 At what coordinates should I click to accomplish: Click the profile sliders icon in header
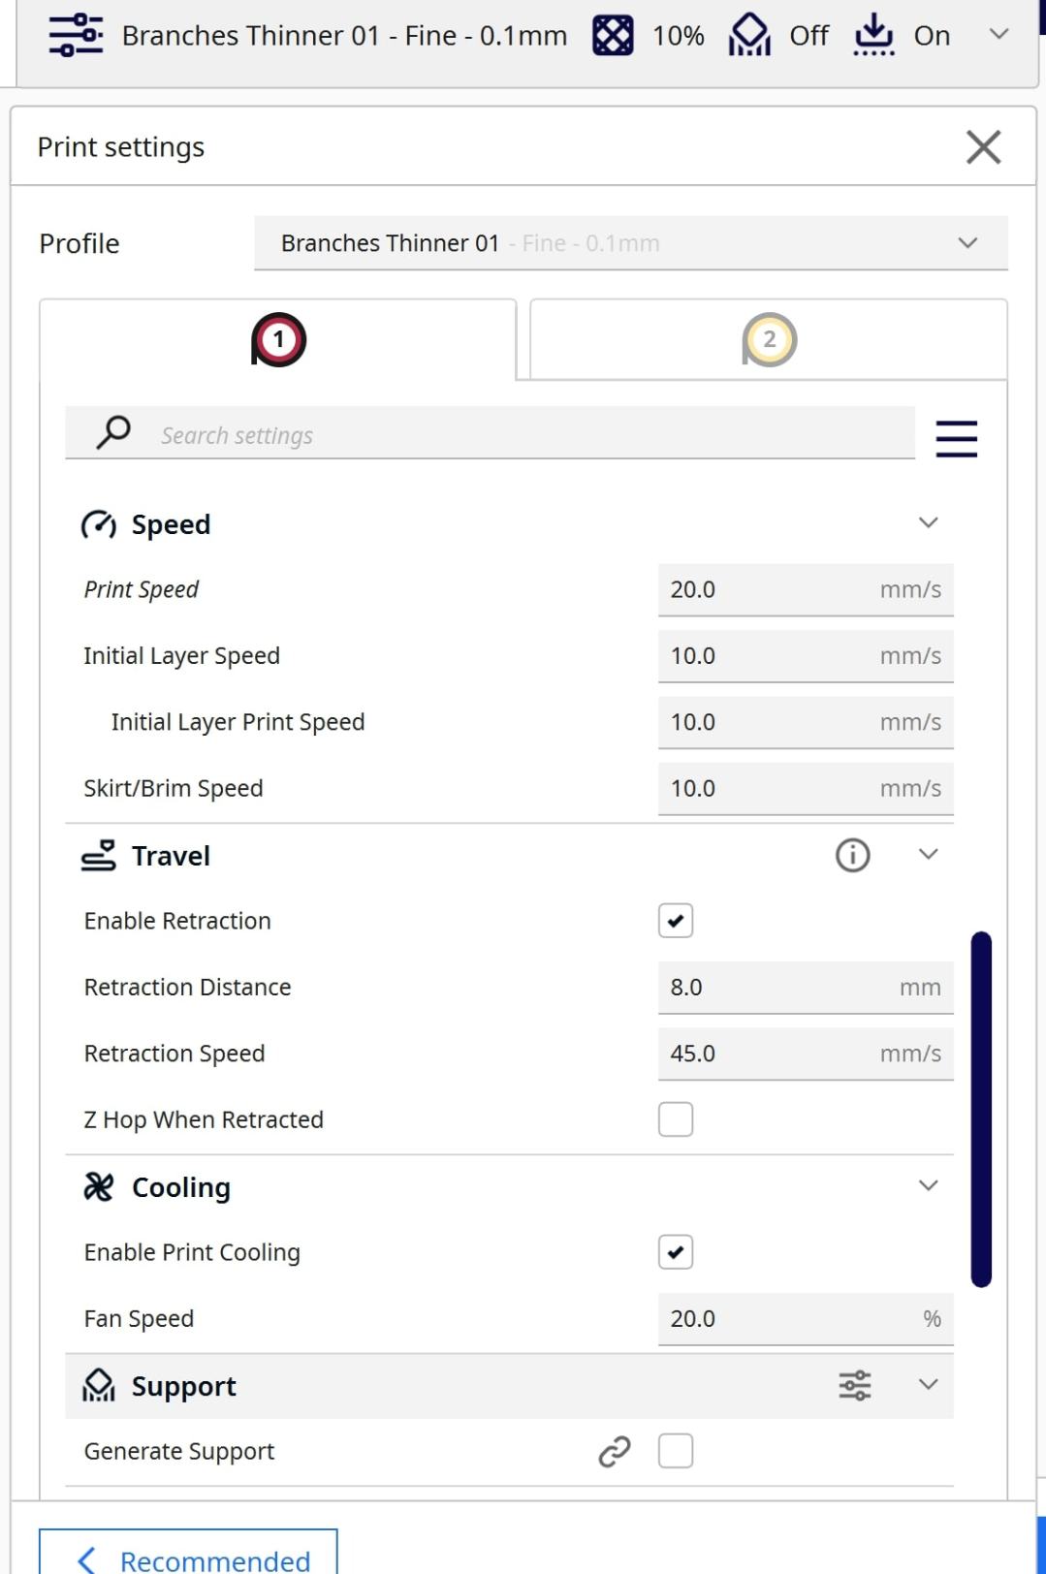coord(76,36)
